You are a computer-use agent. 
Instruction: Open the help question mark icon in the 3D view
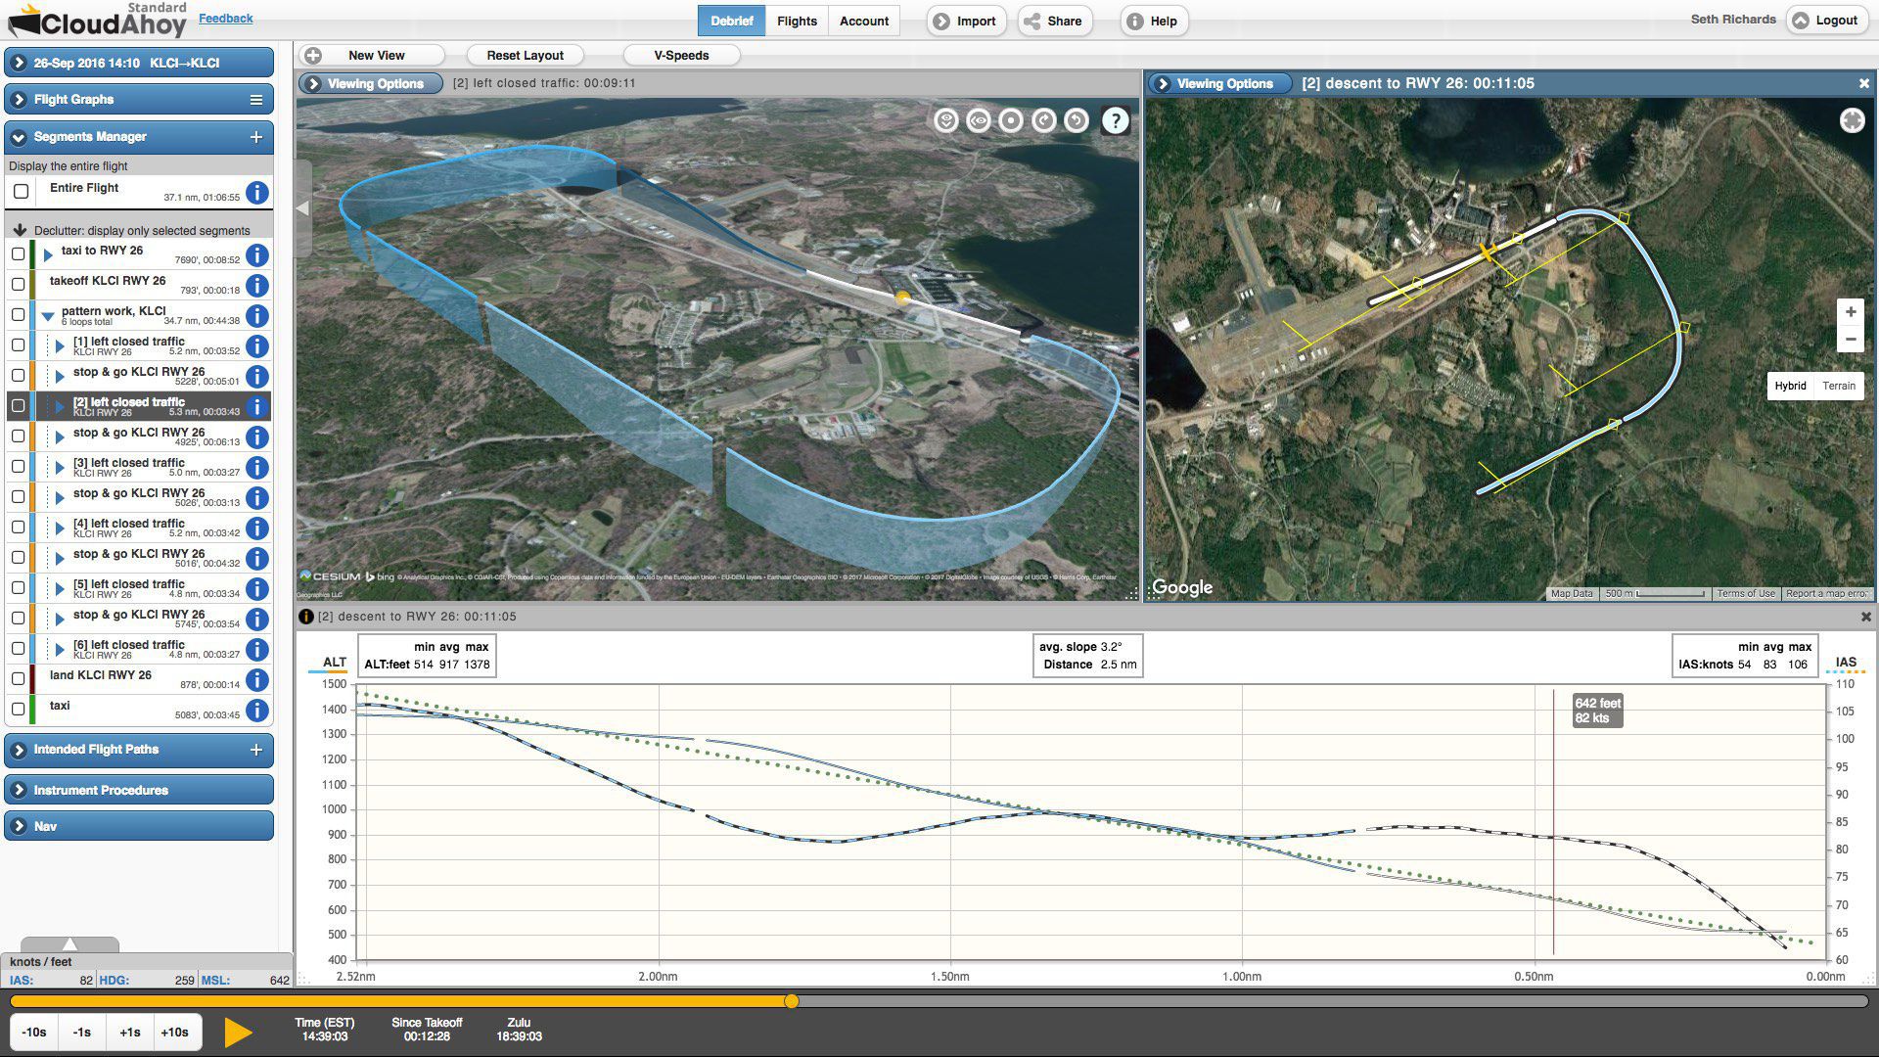click(1115, 120)
